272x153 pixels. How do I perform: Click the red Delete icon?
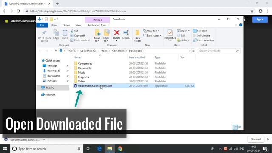coord(117,32)
